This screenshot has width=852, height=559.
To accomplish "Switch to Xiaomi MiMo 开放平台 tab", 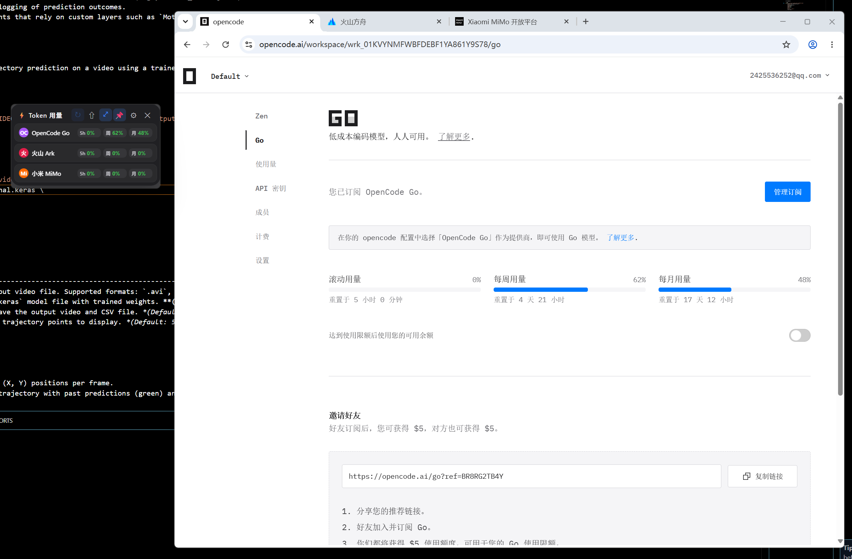I will click(x=512, y=21).
